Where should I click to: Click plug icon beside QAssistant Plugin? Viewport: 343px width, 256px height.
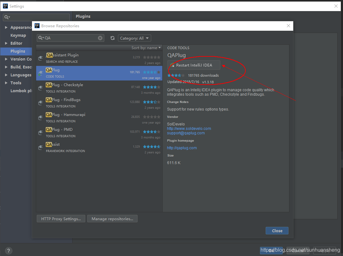point(41,58)
